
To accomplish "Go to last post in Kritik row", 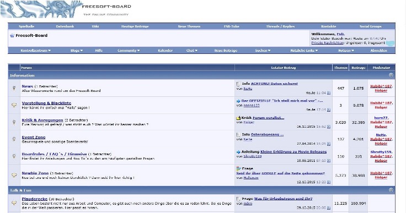I will (x=329, y=127).
